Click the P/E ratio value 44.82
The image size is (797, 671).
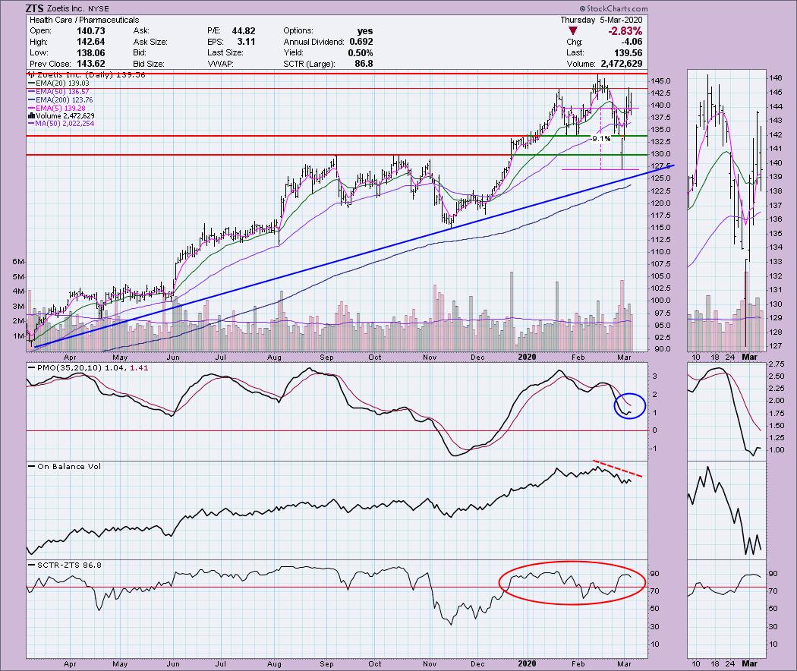coord(244,31)
